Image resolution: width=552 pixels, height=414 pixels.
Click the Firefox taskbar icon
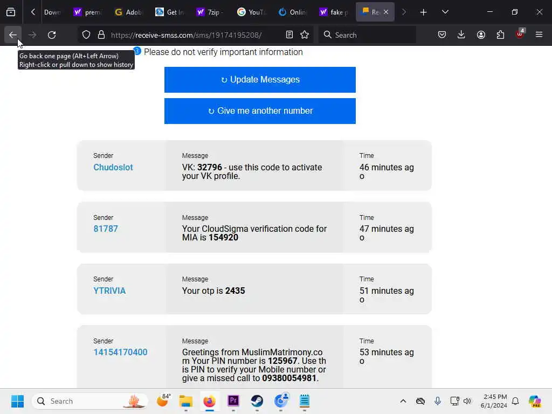click(210, 401)
